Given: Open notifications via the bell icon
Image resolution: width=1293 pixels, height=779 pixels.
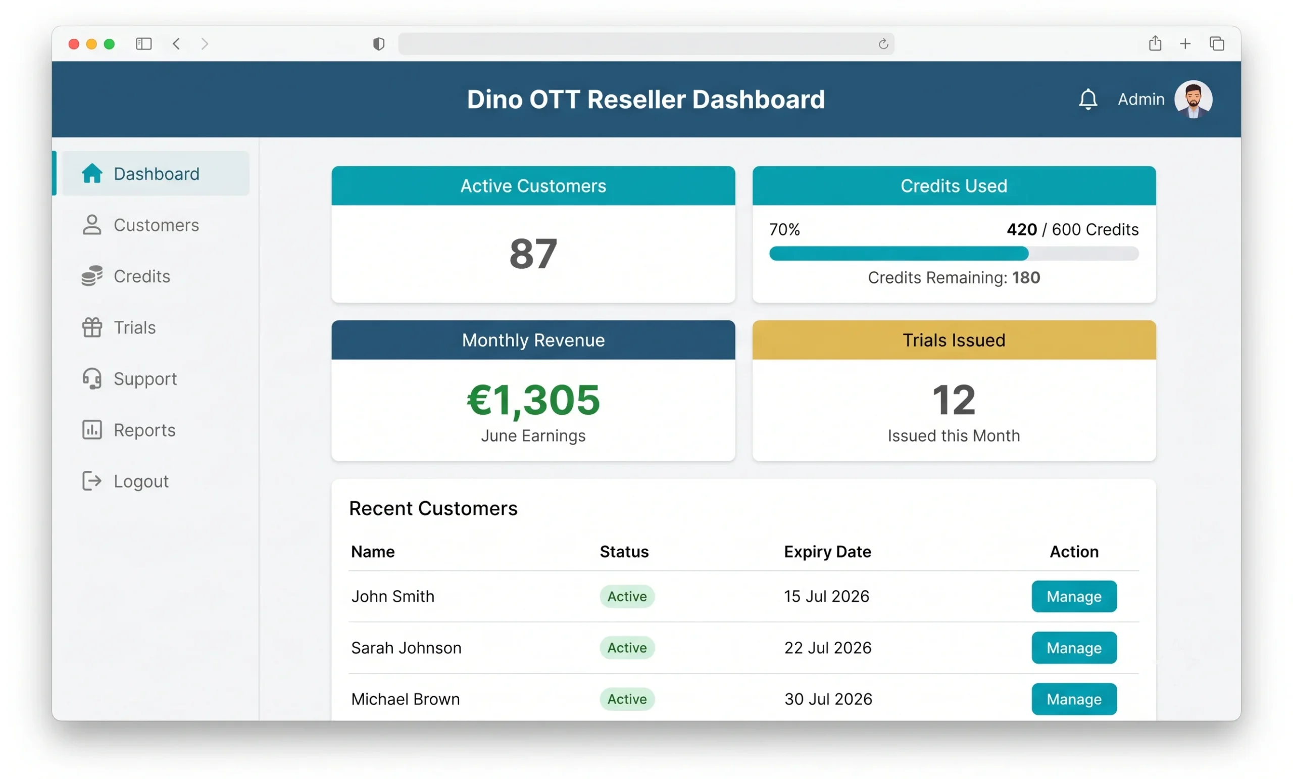Looking at the screenshot, I should [x=1088, y=99].
